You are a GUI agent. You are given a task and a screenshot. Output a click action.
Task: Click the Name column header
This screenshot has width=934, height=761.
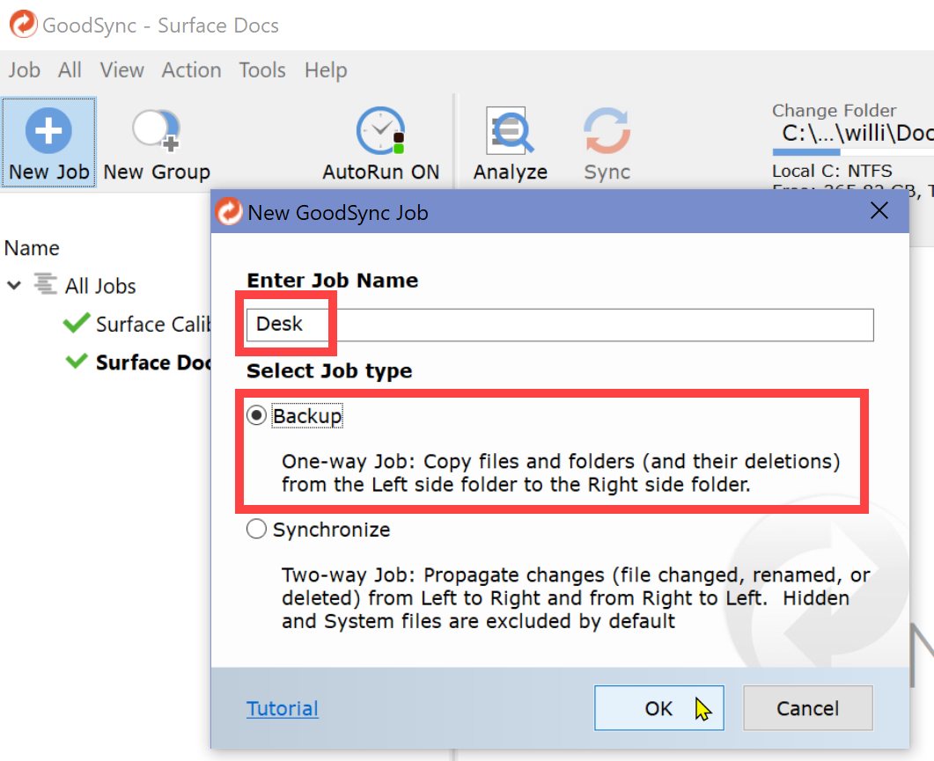click(x=32, y=248)
